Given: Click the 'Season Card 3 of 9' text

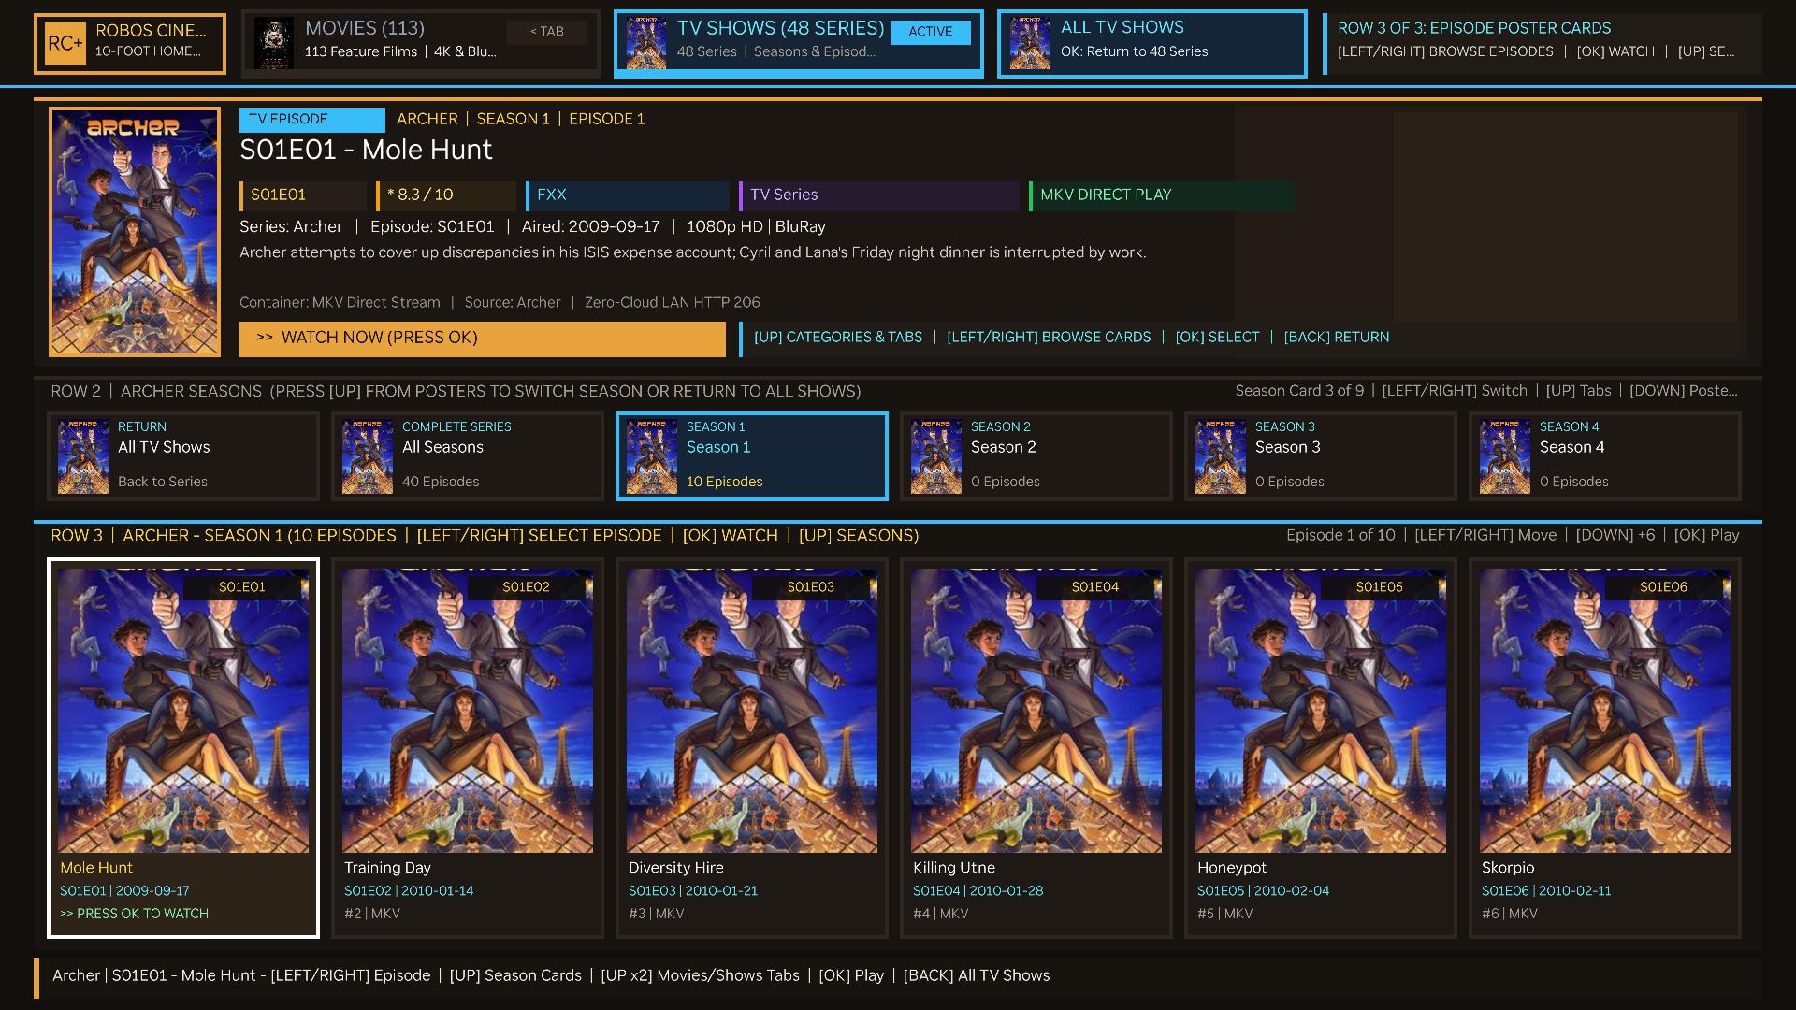Looking at the screenshot, I should coord(1299,391).
